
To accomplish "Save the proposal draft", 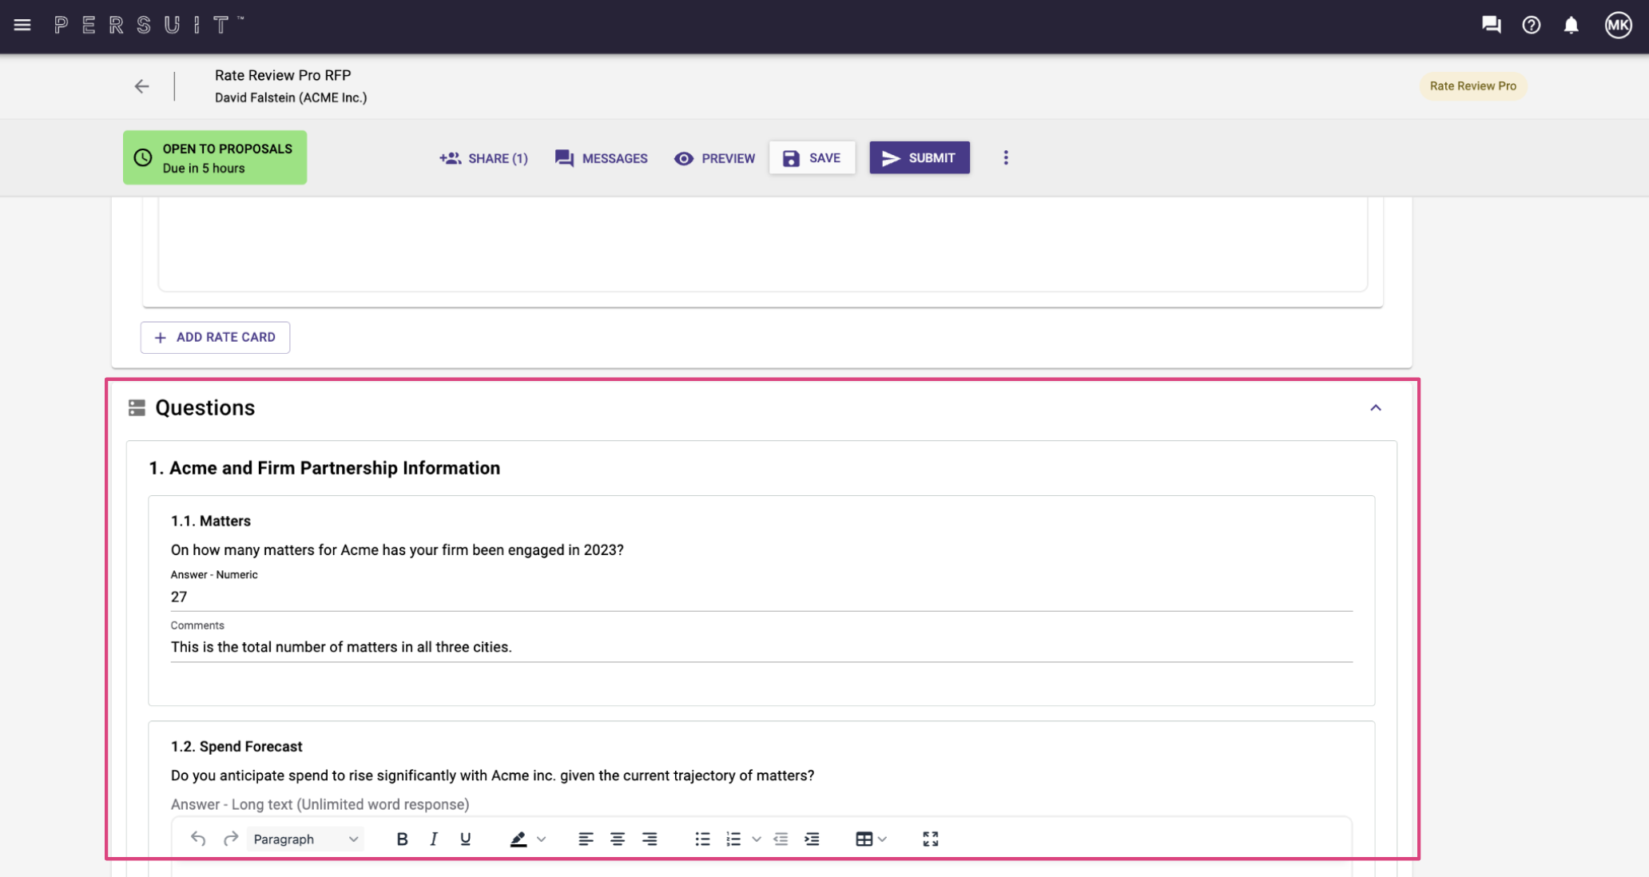I will 812,157.
